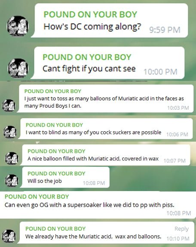Click avatar beside the 10:10 PM message
The image size is (196, 247).
(9, 236)
